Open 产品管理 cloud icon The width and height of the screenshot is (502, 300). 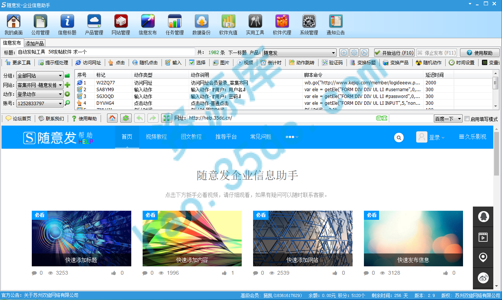point(94,24)
